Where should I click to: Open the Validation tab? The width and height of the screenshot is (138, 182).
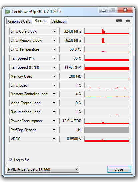tap(59, 21)
